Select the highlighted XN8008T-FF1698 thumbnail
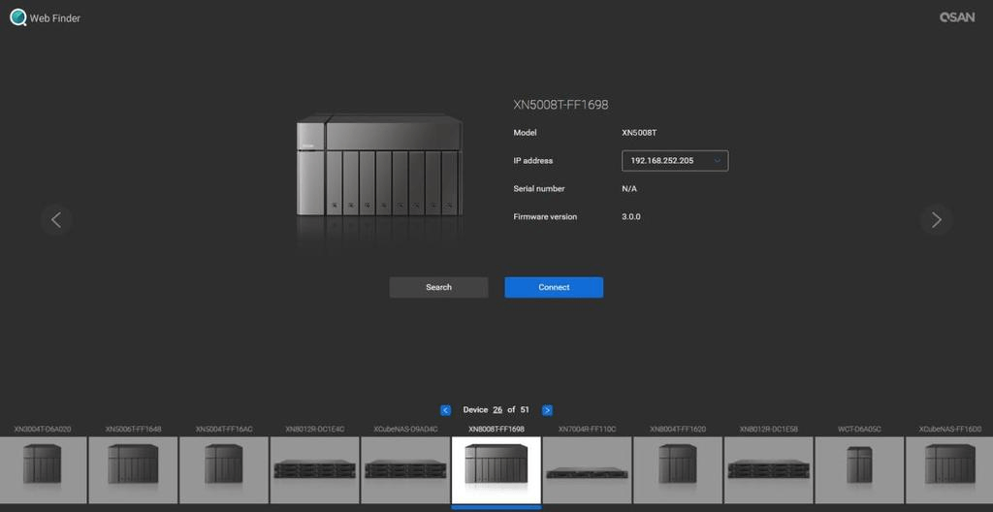The height and width of the screenshot is (512, 993). (496, 470)
